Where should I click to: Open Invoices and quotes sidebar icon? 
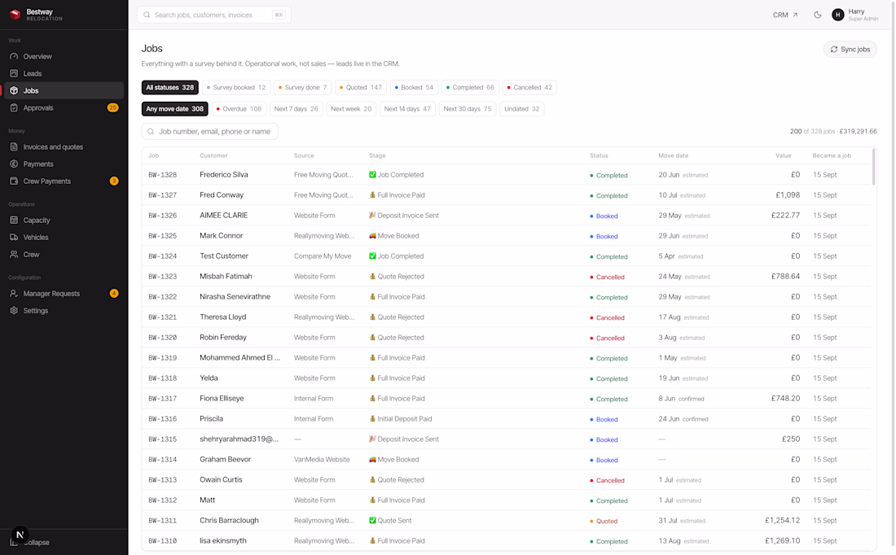pos(14,146)
